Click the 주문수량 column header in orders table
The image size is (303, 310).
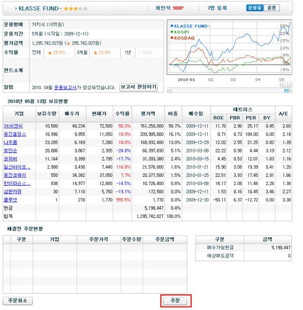tap(132, 239)
